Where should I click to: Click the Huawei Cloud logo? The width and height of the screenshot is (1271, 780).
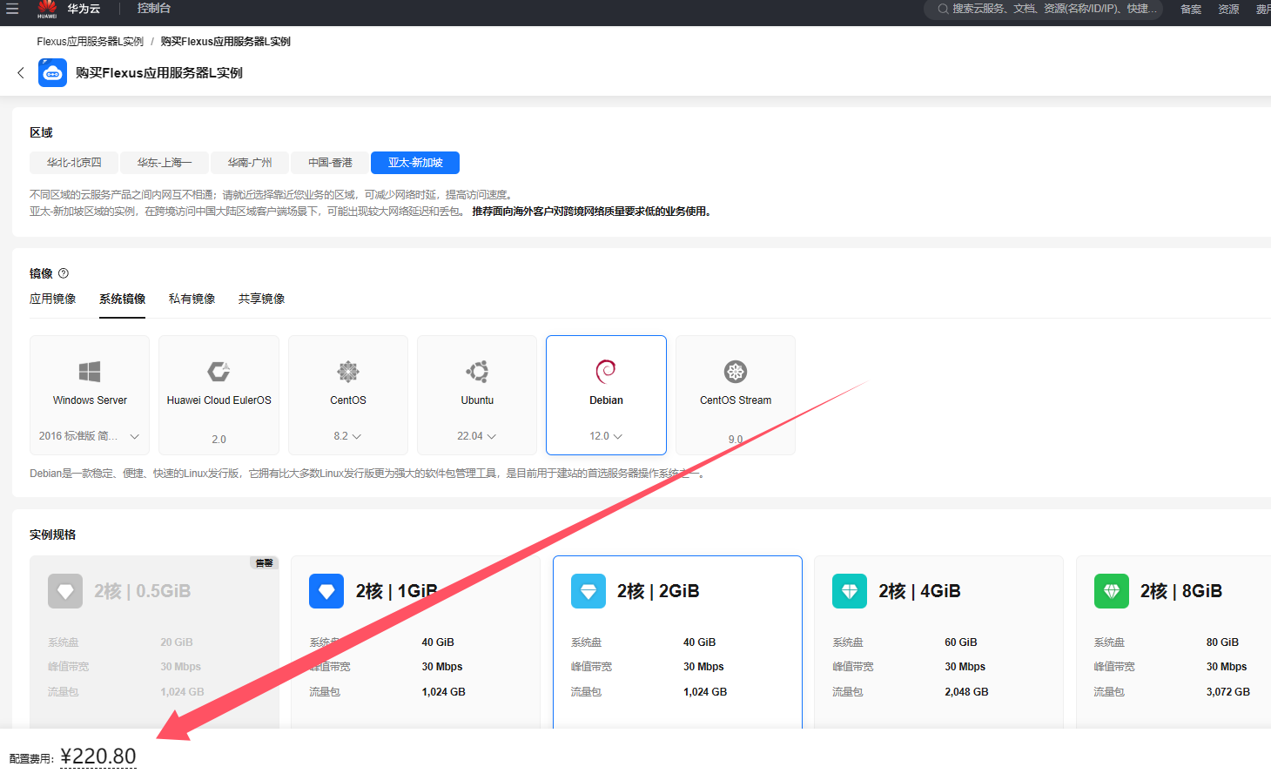tap(47, 9)
